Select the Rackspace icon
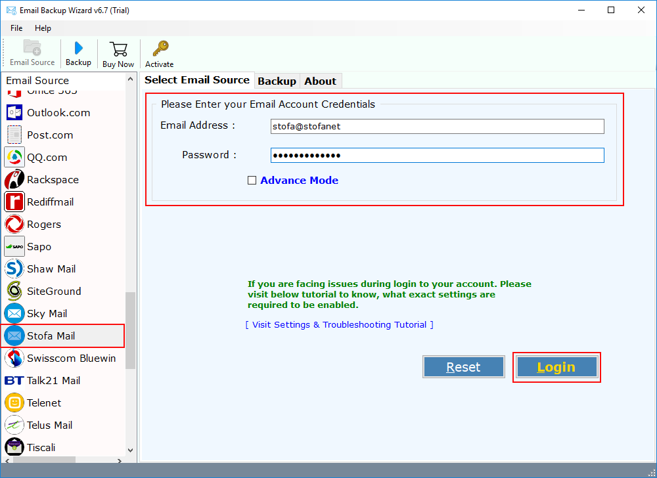The height and width of the screenshot is (478, 657). (x=14, y=179)
